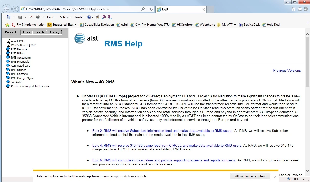Switch to the Glossary tab
The image size is (310, 182).
click(54, 32)
